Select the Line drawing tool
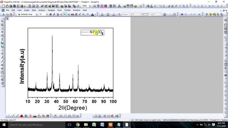This screenshot has height=128, width=228. tap(2, 62)
